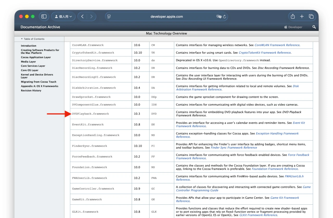The width and height of the screenshot is (333, 218).
Task: Click the red close window button
Action: point(21,16)
